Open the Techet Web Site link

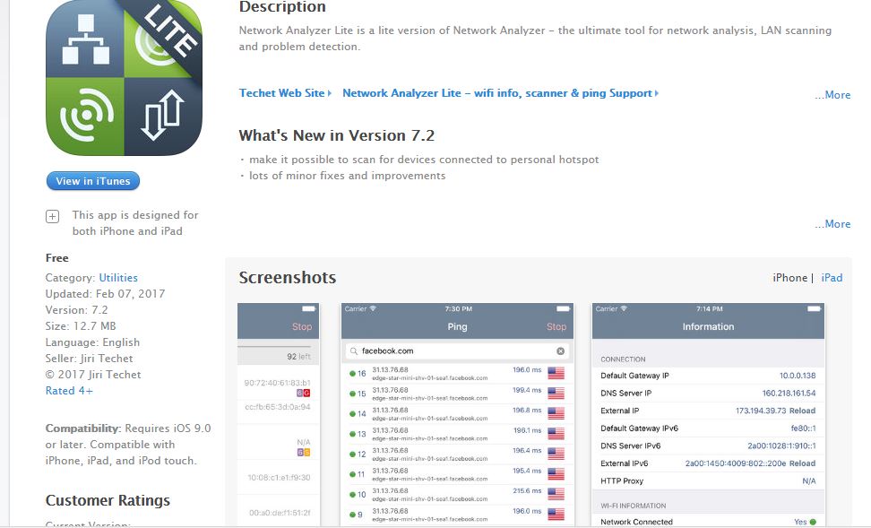[282, 93]
